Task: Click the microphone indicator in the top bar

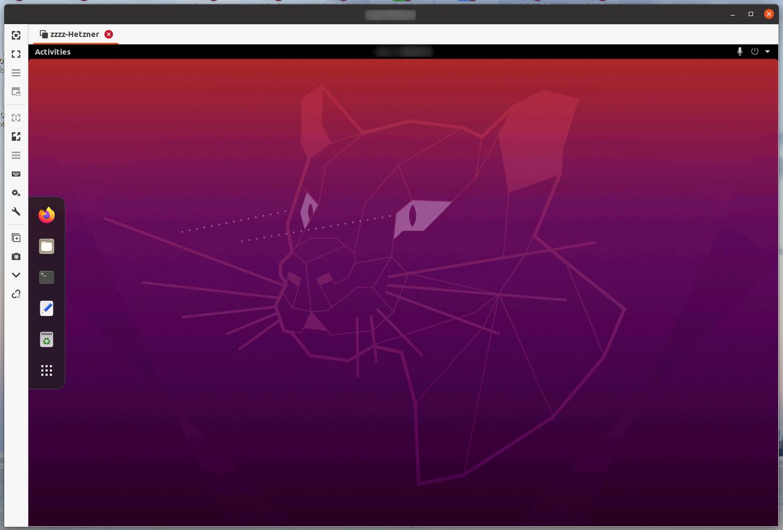Action: (740, 51)
